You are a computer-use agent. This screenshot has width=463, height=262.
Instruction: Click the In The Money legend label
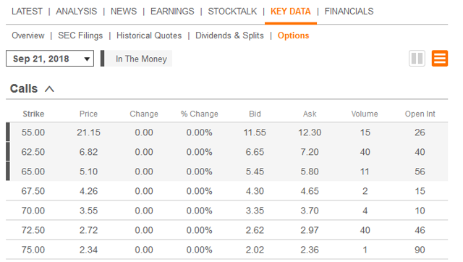click(142, 59)
